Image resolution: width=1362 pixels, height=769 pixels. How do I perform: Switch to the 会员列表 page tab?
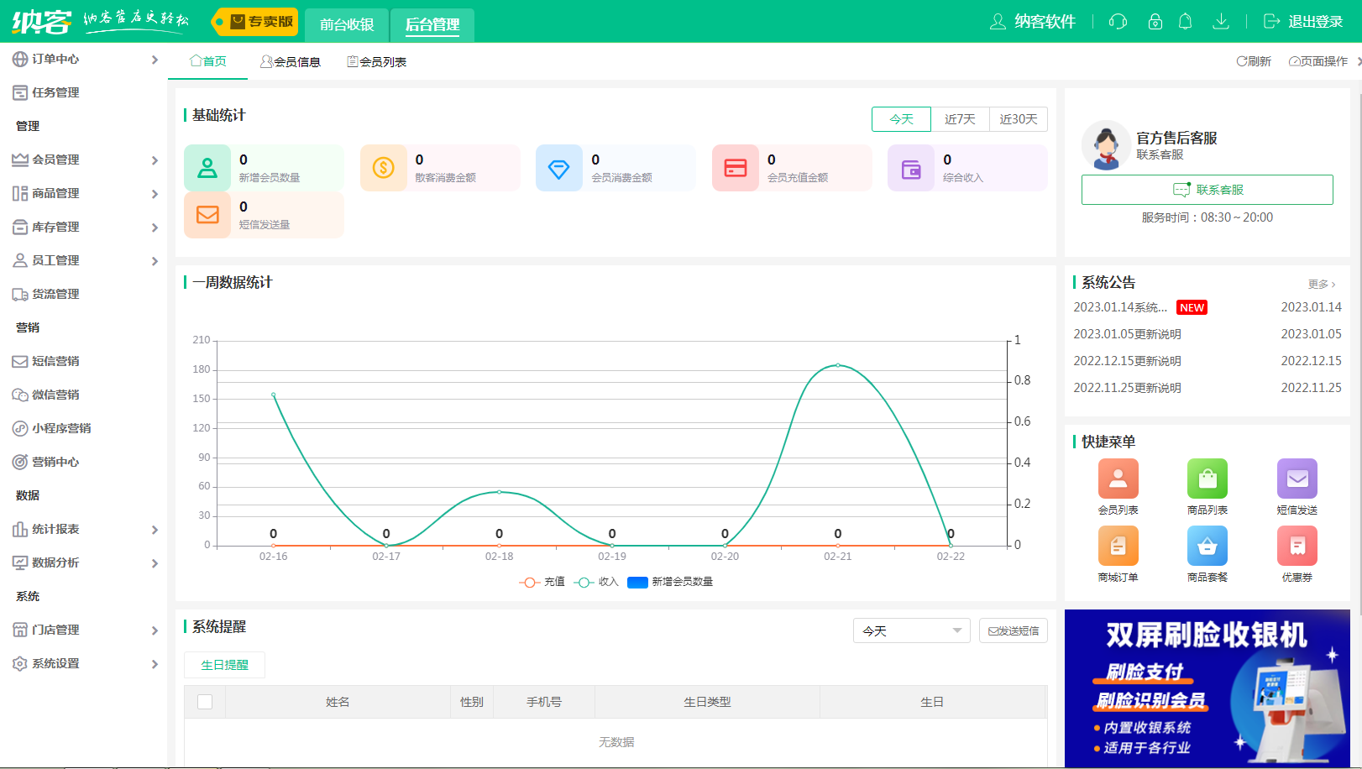click(377, 61)
